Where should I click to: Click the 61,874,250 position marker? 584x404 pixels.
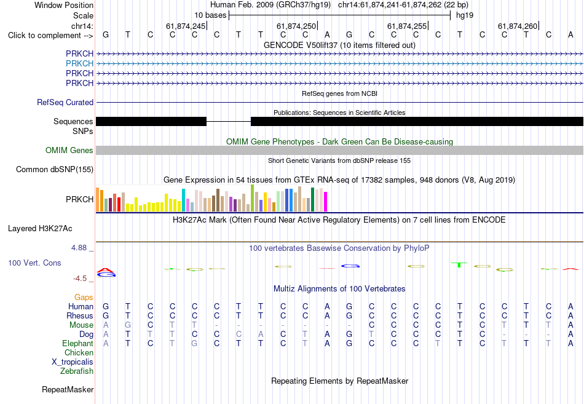pyautogui.click(x=296, y=26)
